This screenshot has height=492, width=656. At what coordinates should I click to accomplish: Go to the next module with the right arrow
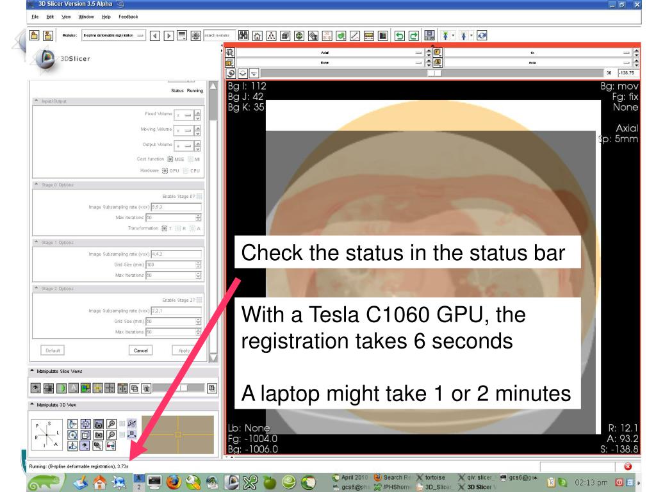[x=168, y=36]
